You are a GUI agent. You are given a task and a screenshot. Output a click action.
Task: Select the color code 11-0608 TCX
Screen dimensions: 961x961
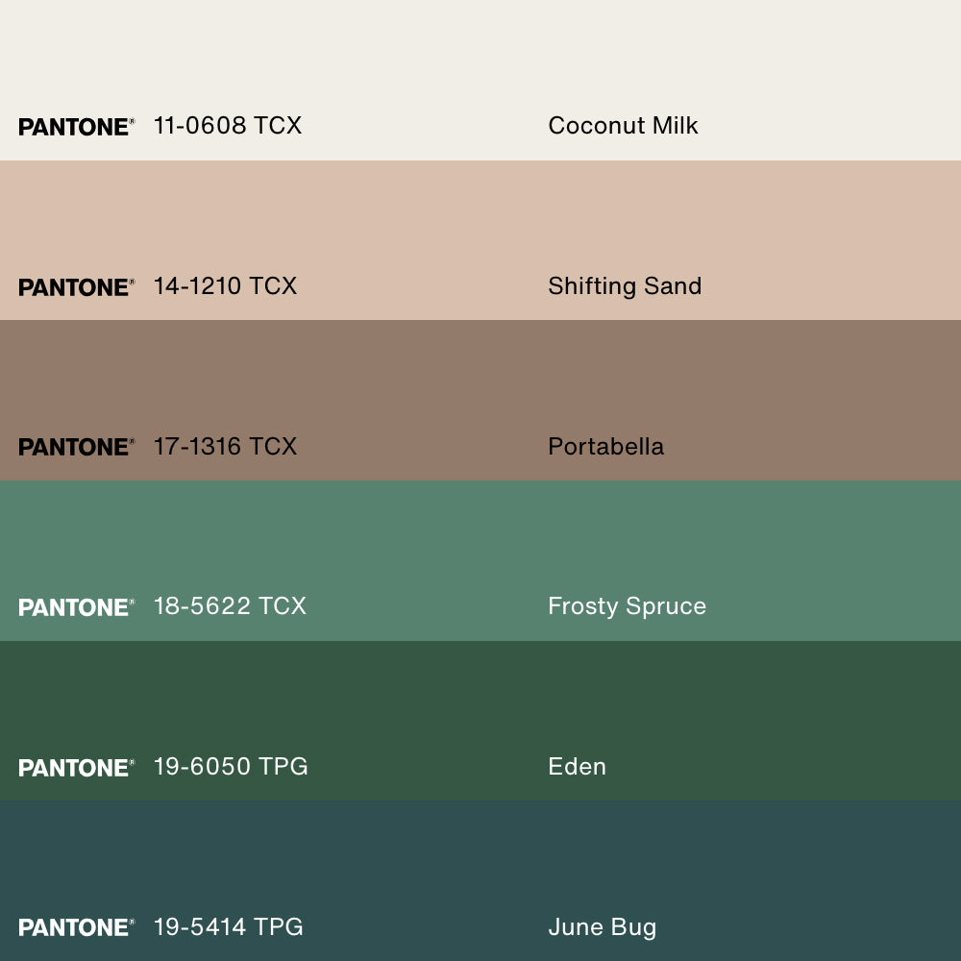228,126
